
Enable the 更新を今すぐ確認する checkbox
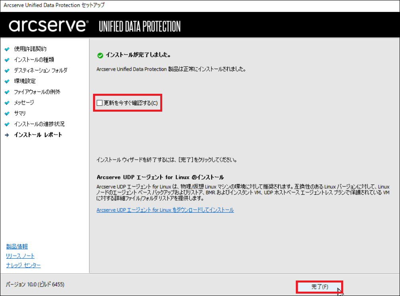99,103
